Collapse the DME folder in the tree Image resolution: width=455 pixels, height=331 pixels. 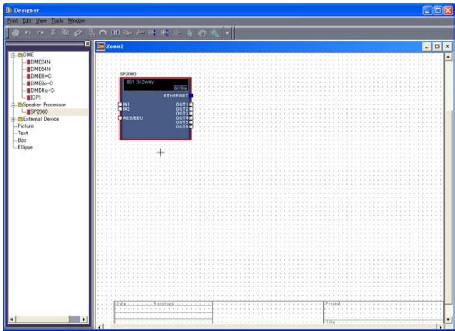pyautogui.click(x=13, y=55)
